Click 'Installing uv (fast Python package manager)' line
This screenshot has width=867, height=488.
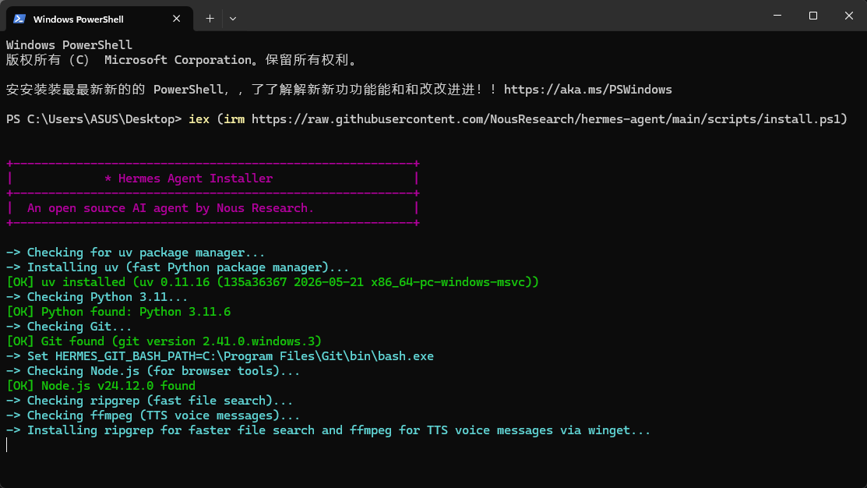click(x=178, y=267)
